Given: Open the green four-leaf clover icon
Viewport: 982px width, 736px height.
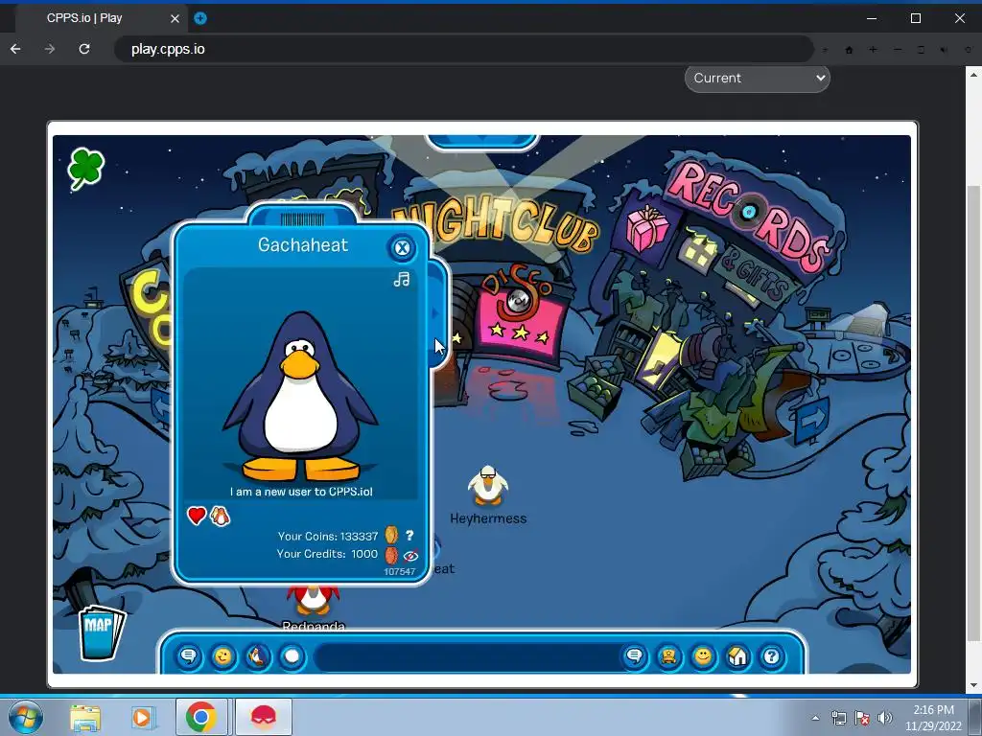Looking at the screenshot, I should coord(85,168).
